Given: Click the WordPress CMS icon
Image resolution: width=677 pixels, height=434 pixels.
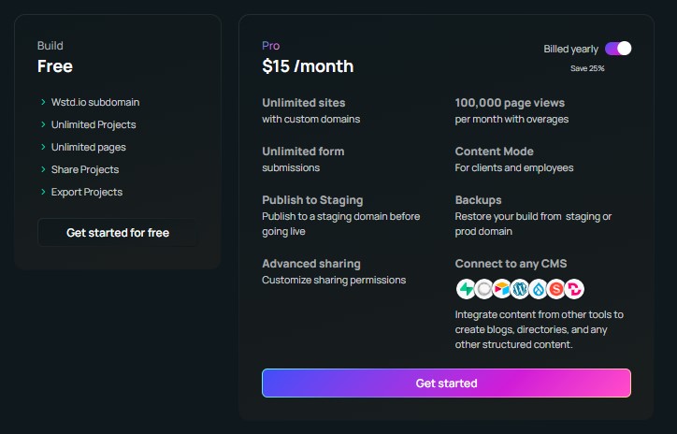Looking at the screenshot, I should click(x=520, y=289).
